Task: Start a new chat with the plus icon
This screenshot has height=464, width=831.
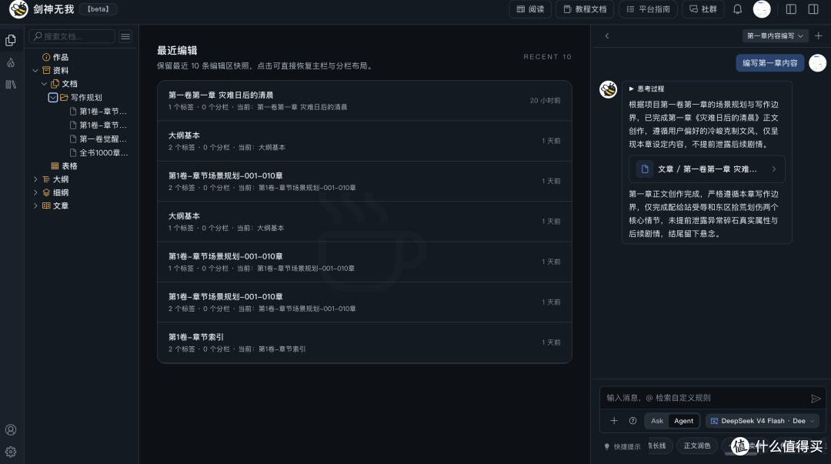Action: pyautogui.click(x=819, y=35)
